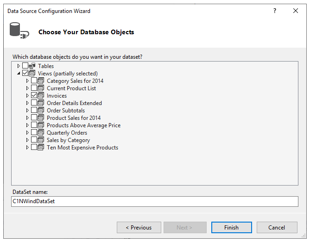Expand the Category Sales for 2014 node
Viewport: 310px width, 242px height.
point(28,81)
